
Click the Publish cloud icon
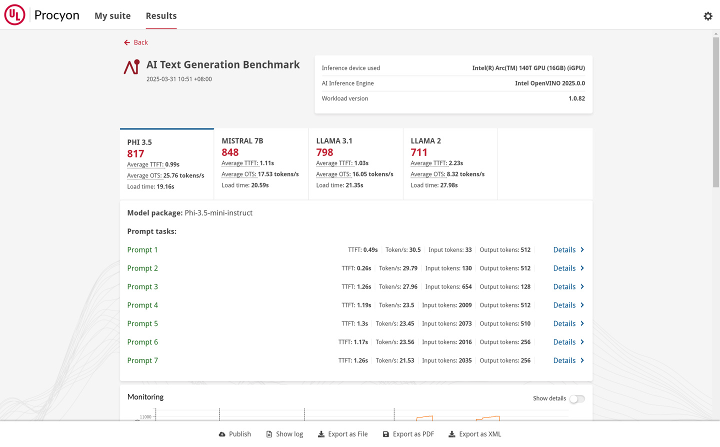tap(222, 434)
